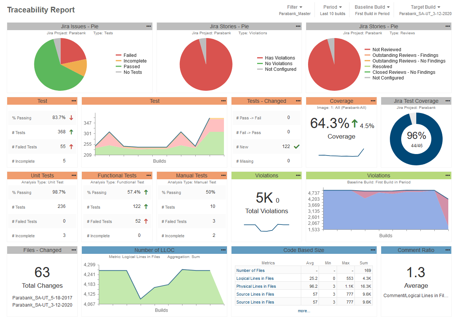Click the 5K Total Violations number

tap(265, 198)
